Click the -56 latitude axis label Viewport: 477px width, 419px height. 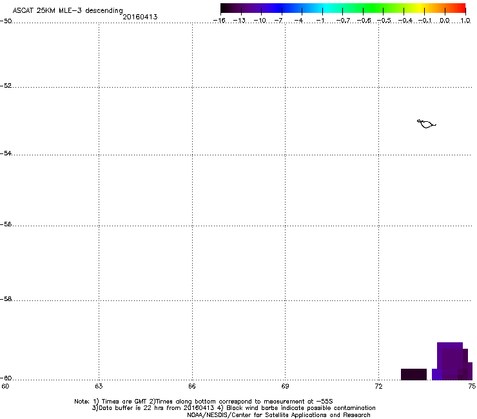coord(6,224)
